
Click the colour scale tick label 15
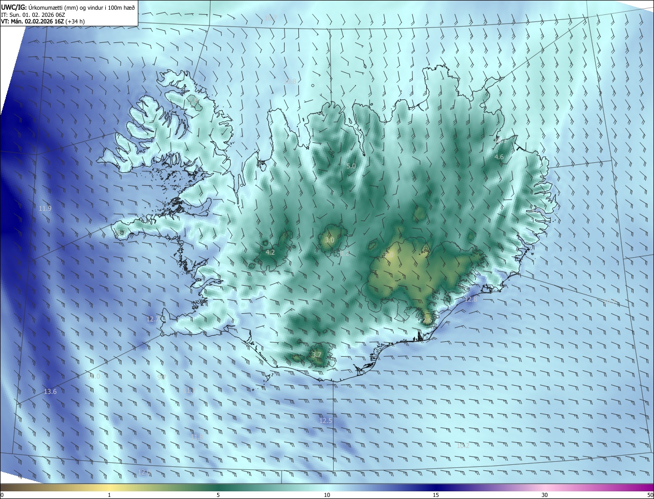[436, 495]
